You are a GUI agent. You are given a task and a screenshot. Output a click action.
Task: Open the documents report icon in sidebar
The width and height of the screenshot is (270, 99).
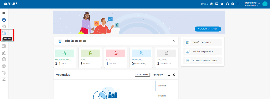click(x=4, y=59)
